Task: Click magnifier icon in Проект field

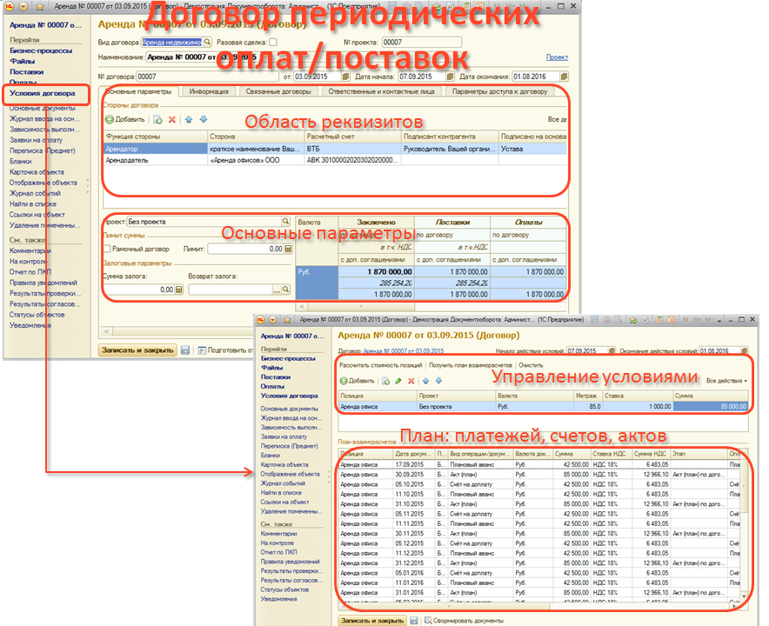Action: coord(286,222)
